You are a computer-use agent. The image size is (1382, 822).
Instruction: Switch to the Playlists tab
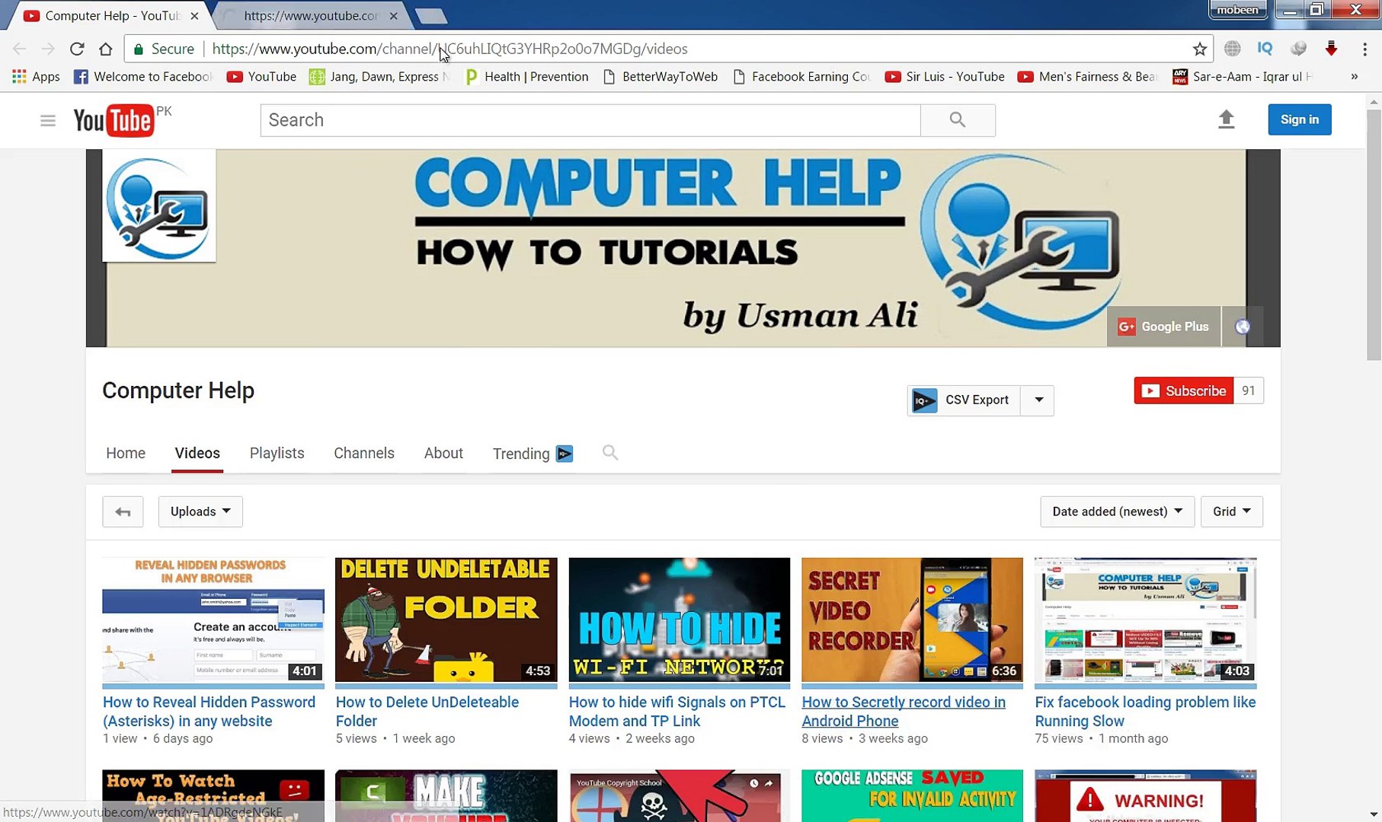[277, 453]
